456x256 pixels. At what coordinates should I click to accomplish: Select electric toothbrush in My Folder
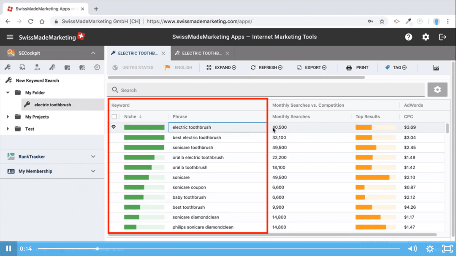53,105
